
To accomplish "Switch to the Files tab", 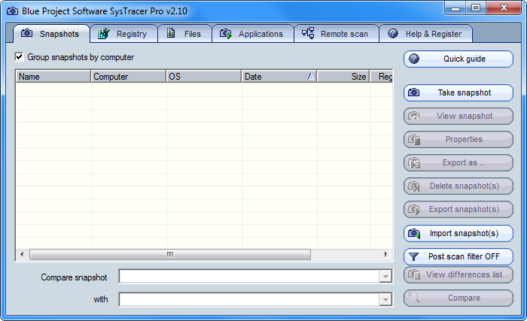I will pyautogui.click(x=184, y=34).
